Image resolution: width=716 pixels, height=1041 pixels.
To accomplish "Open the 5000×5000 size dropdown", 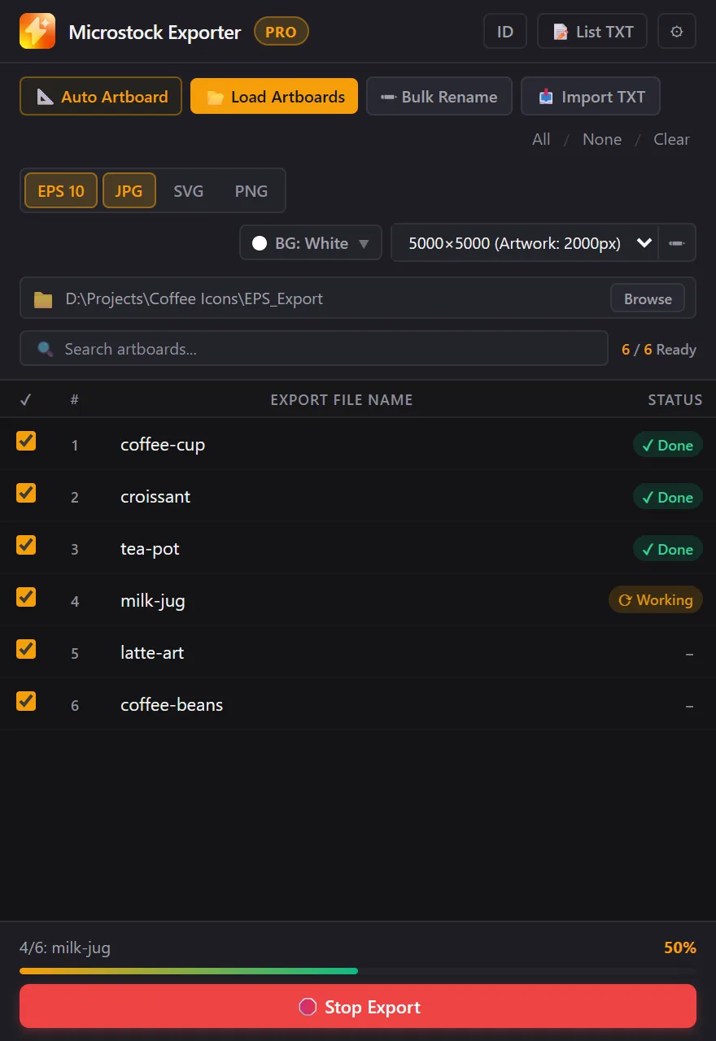I will coord(525,243).
